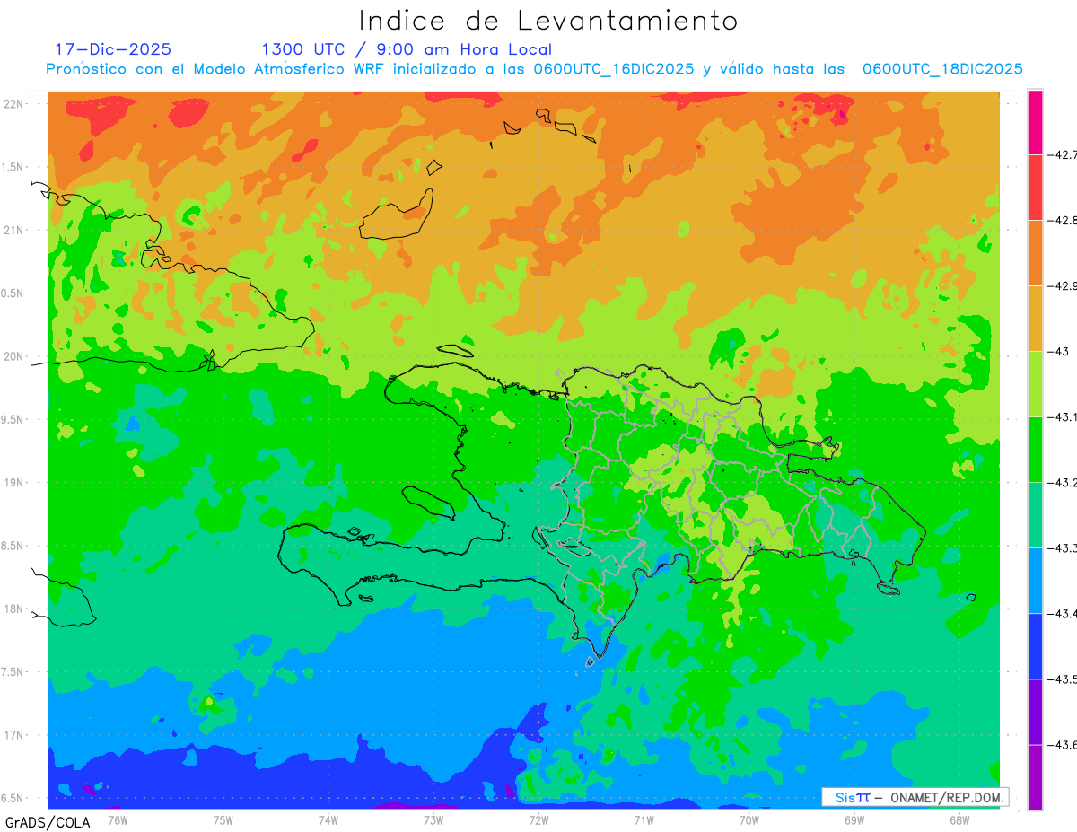Viewport: 1077px width, 832px height.
Task: Click the '0600UTC_18DIC2025' valid-until timestamp
Action: point(942,69)
